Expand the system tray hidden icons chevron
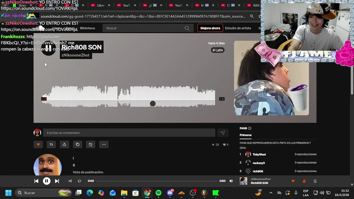354x199 pixels. 271,193
